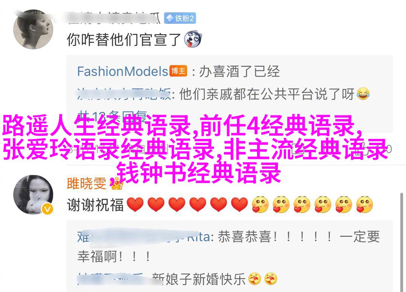Click the laughing-crying emoji in reply
The height and width of the screenshot is (292, 406).
(x=363, y=94)
